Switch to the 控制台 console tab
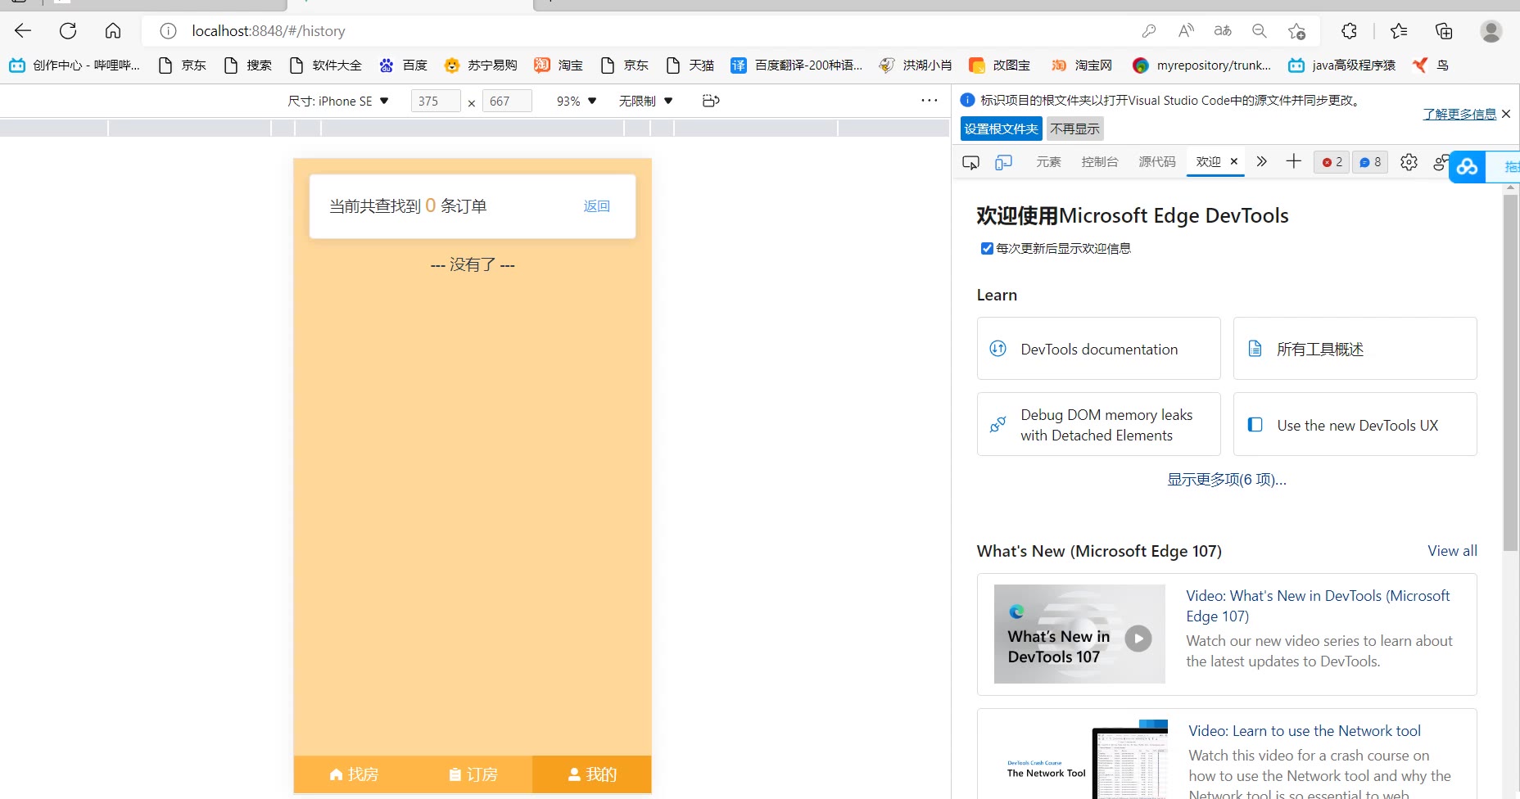 point(1099,162)
